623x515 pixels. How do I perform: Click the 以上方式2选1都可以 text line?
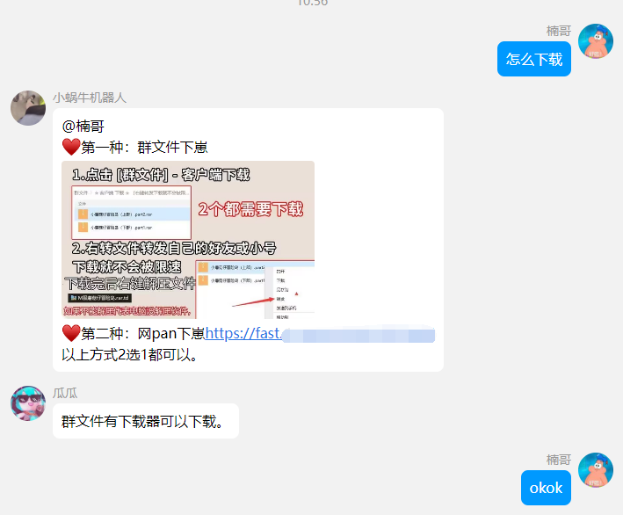coord(129,354)
